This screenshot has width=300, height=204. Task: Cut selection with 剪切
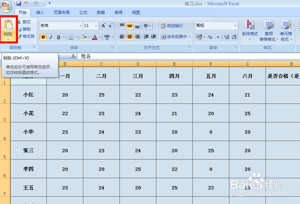tap(25, 22)
